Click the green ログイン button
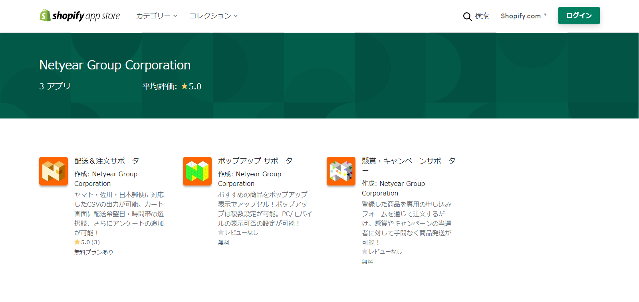639x302 pixels. [x=579, y=16]
